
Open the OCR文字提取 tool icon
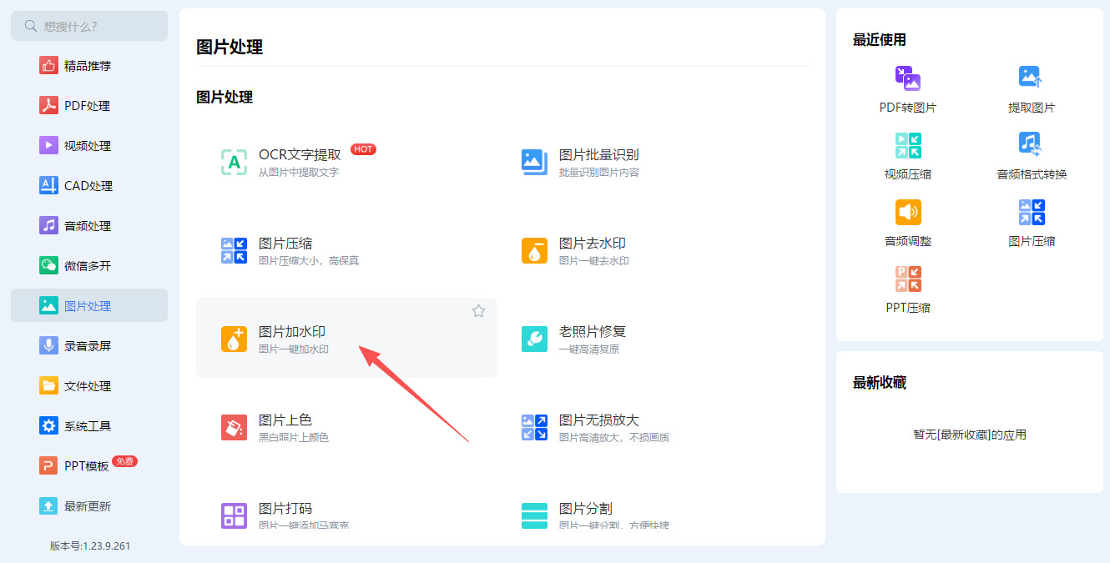[x=234, y=163]
